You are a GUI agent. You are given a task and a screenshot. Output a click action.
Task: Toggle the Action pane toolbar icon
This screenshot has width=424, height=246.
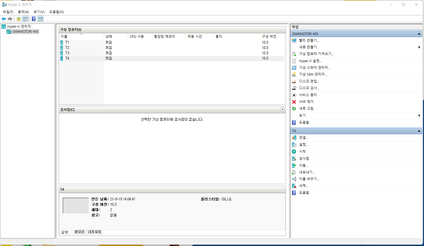coord(41,19)
